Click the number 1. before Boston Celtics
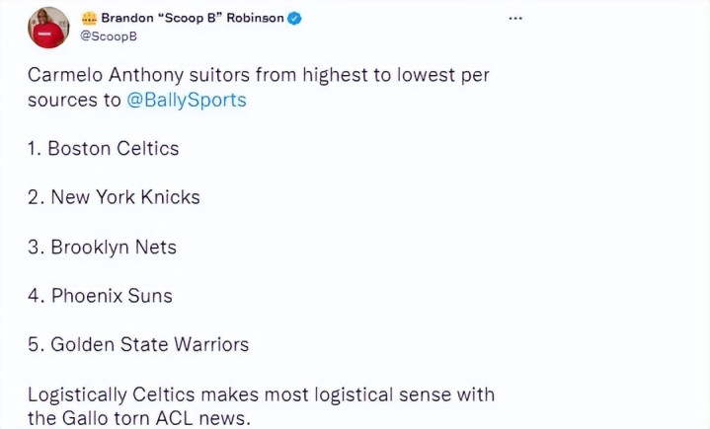The width and height of the screenshot is (710, 429). click(35, 149)
